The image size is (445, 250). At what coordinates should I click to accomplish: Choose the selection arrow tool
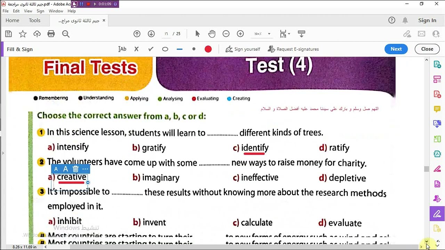[197, 34]
